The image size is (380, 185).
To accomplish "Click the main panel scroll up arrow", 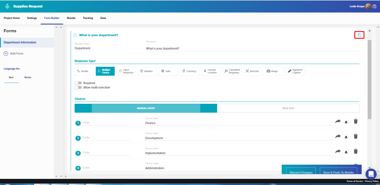I will (369, 31).
